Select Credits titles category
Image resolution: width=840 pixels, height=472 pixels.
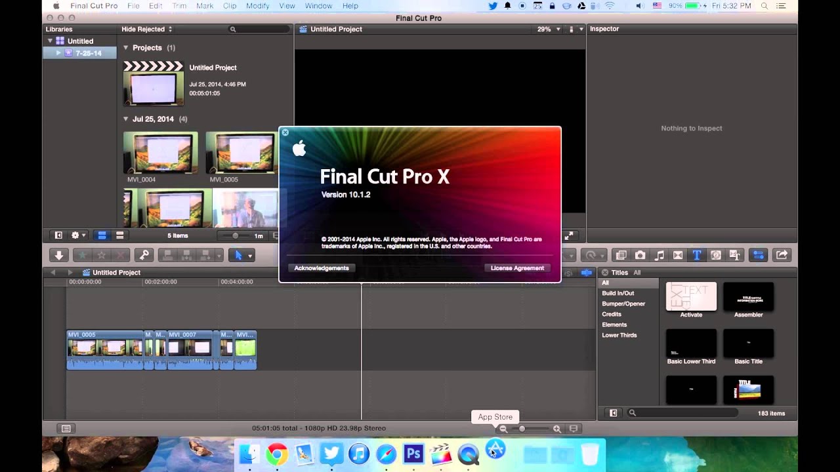[612, 314]
